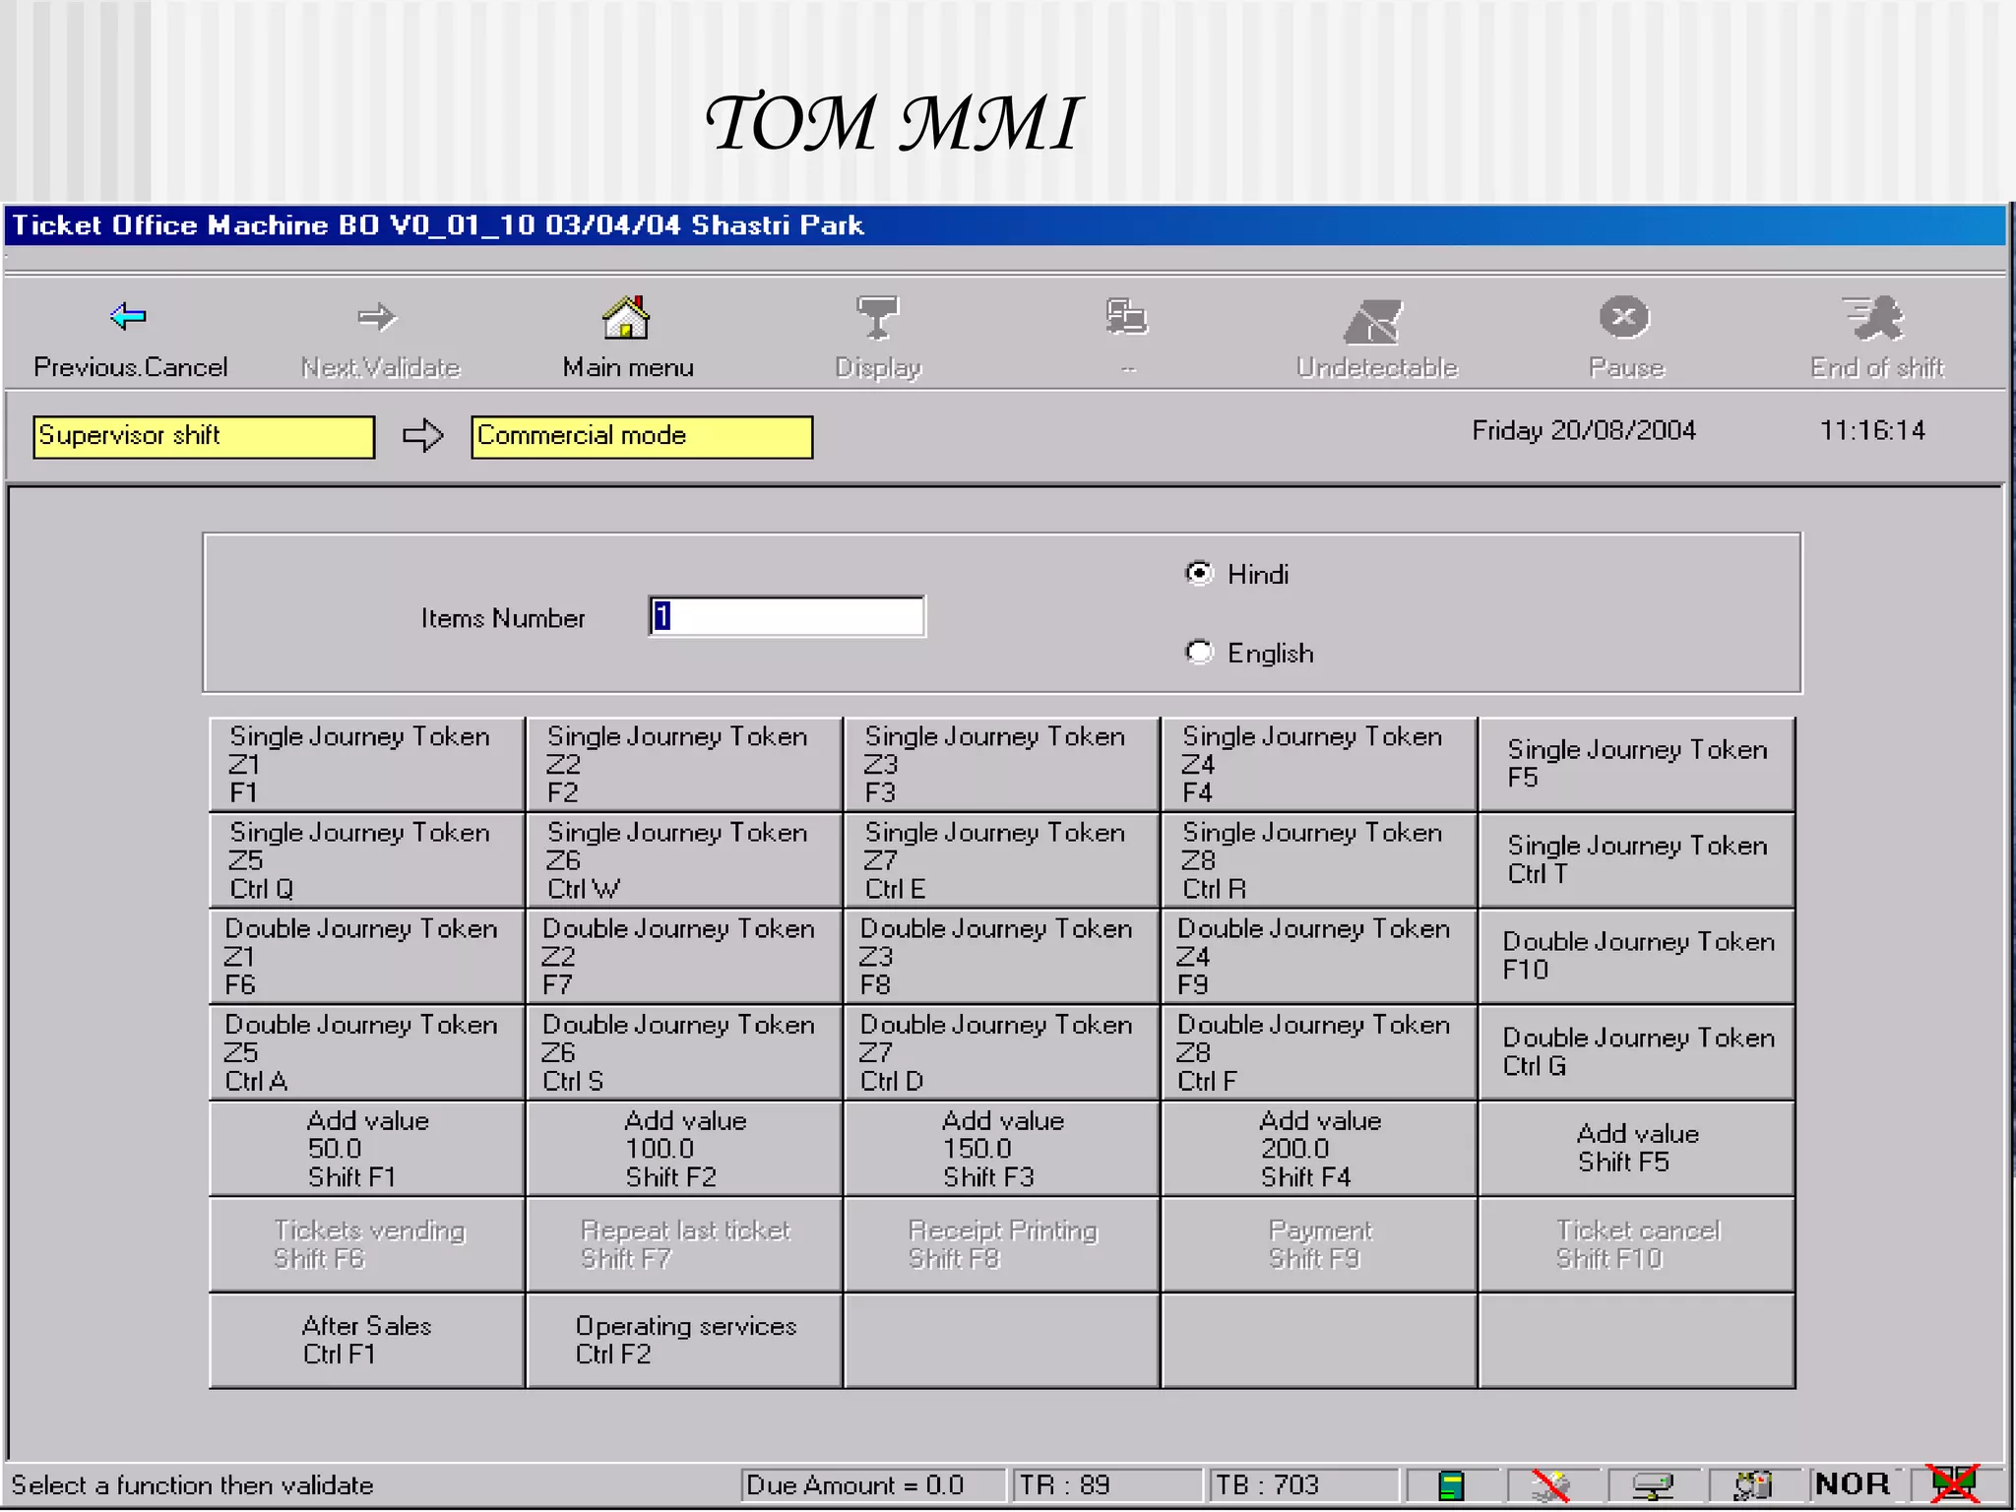
Task: Choose Single Journey Token Z1 F1
Action: (x=366, y=764)
